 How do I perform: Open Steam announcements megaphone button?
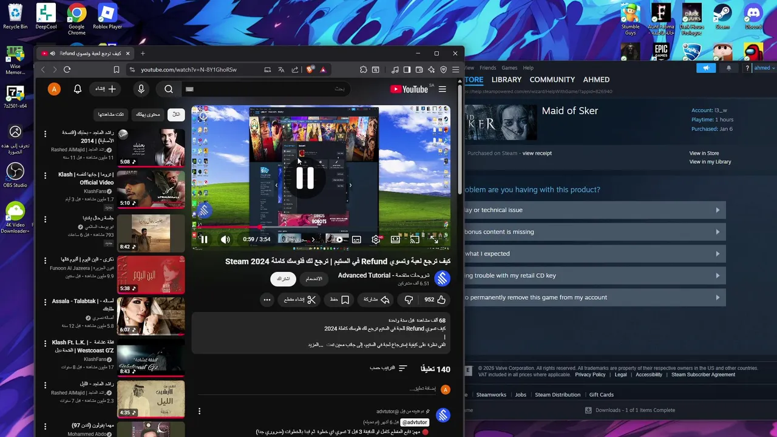(x=706, y=68)
